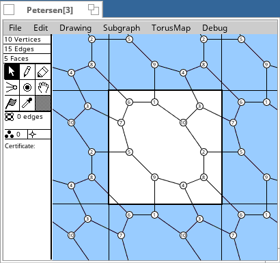280x263 pixels.
Task: Choose the scissors cut tool
Action: 12,87
